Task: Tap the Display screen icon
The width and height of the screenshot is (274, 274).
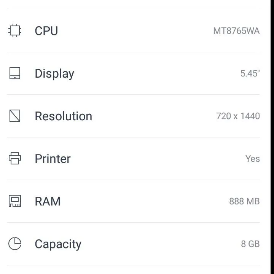Action: pos(15,73)
